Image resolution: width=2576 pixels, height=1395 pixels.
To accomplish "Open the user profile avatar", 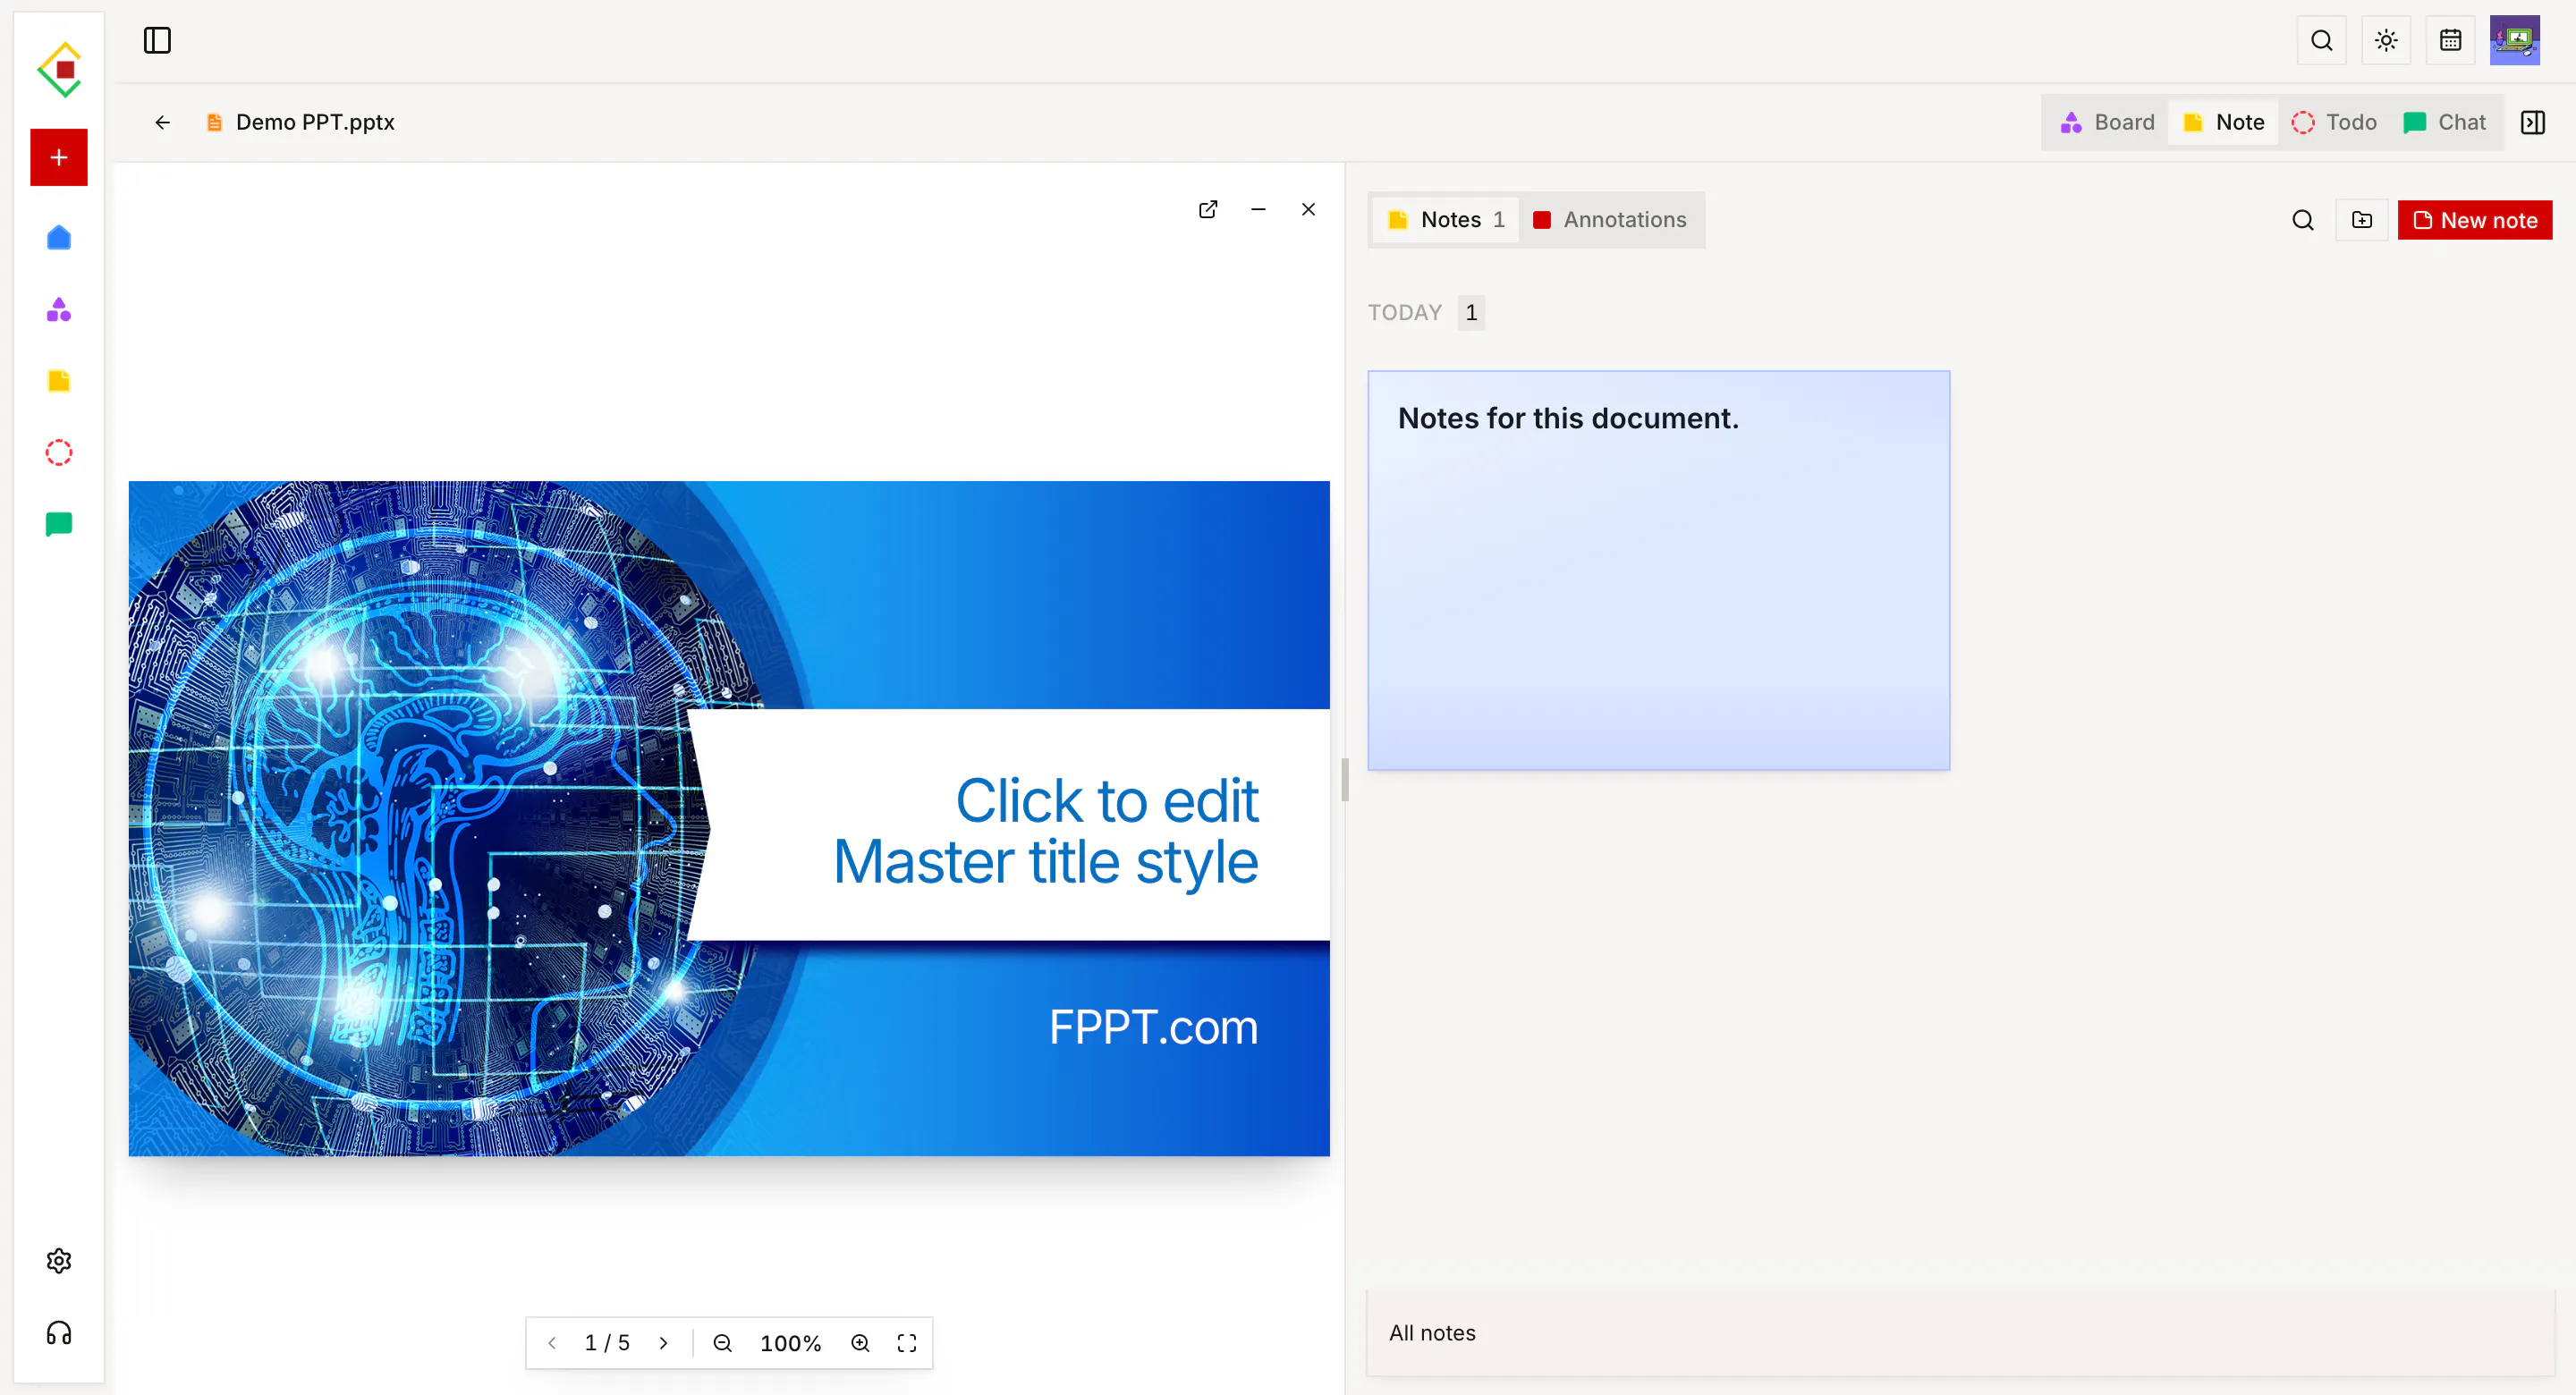I will 2515,41.
